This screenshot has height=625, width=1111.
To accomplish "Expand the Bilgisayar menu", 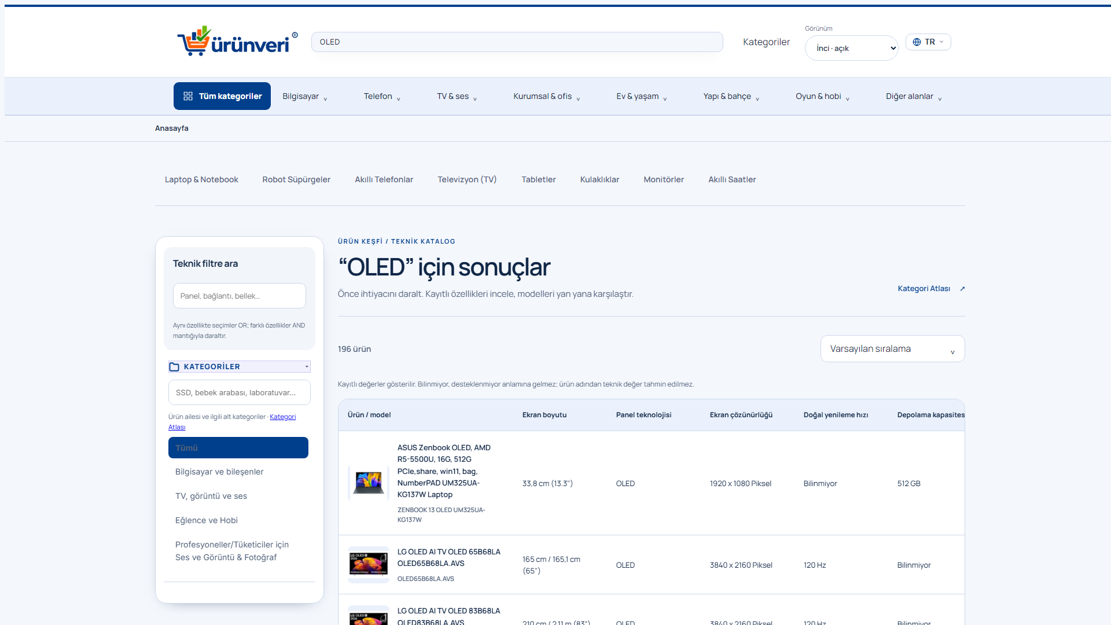I will pyautogui.click(x=305, y=96).
